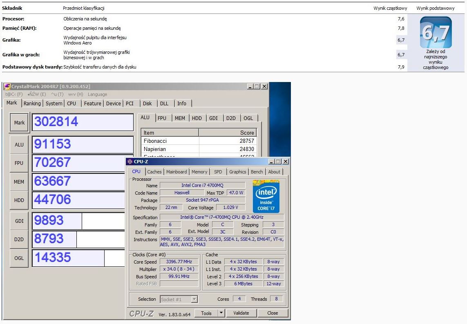Click the Specification field in CPU-Z
The width and height of the screenshot is (467, 324).
pyautogui.click(x=222, y=217)
